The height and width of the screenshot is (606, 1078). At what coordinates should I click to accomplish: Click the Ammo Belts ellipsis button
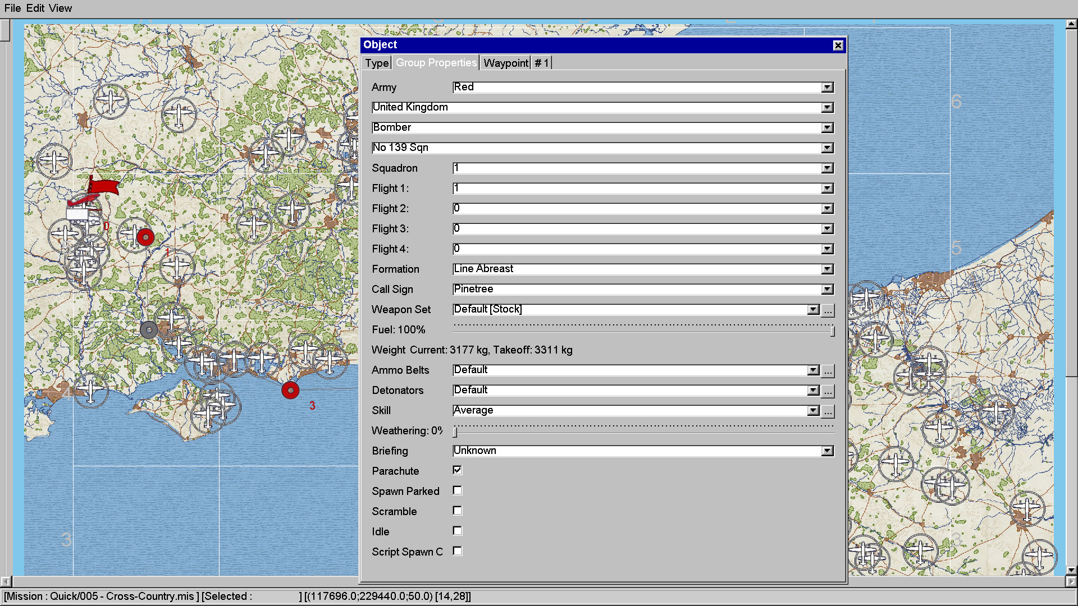pos(828,370)
